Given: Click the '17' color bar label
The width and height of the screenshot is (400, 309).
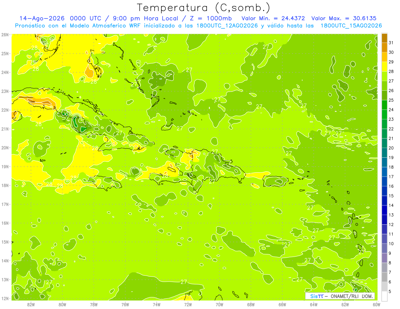Looking at the screenshot, I should coord(391,177).
